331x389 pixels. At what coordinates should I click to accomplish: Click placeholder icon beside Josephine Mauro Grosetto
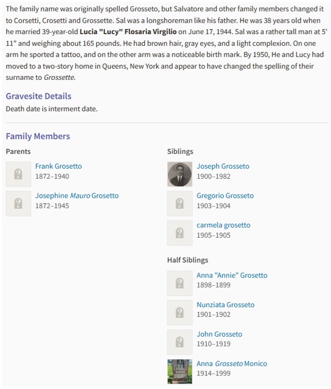18,204
